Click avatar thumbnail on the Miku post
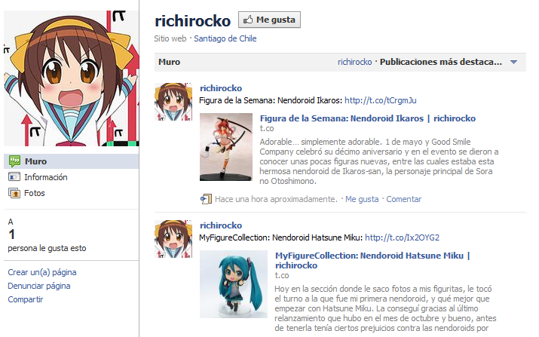 click(173, 239)
